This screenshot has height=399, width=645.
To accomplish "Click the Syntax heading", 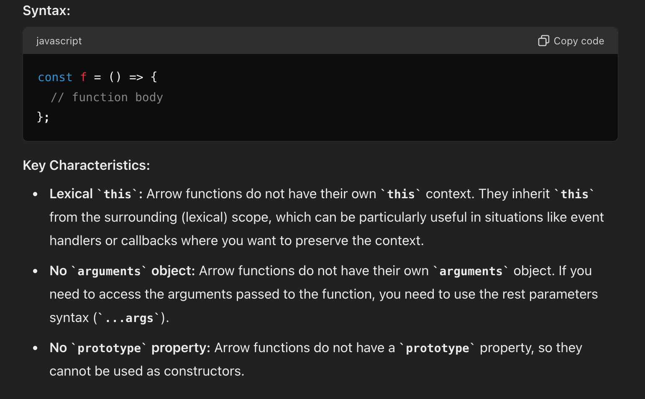I will pos(46,10).
